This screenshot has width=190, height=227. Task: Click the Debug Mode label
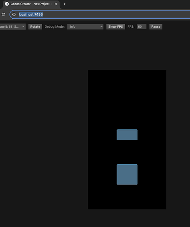coord(54,27)
